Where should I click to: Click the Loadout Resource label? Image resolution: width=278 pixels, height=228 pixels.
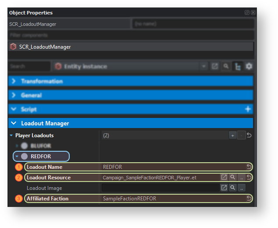pos(49,178)
